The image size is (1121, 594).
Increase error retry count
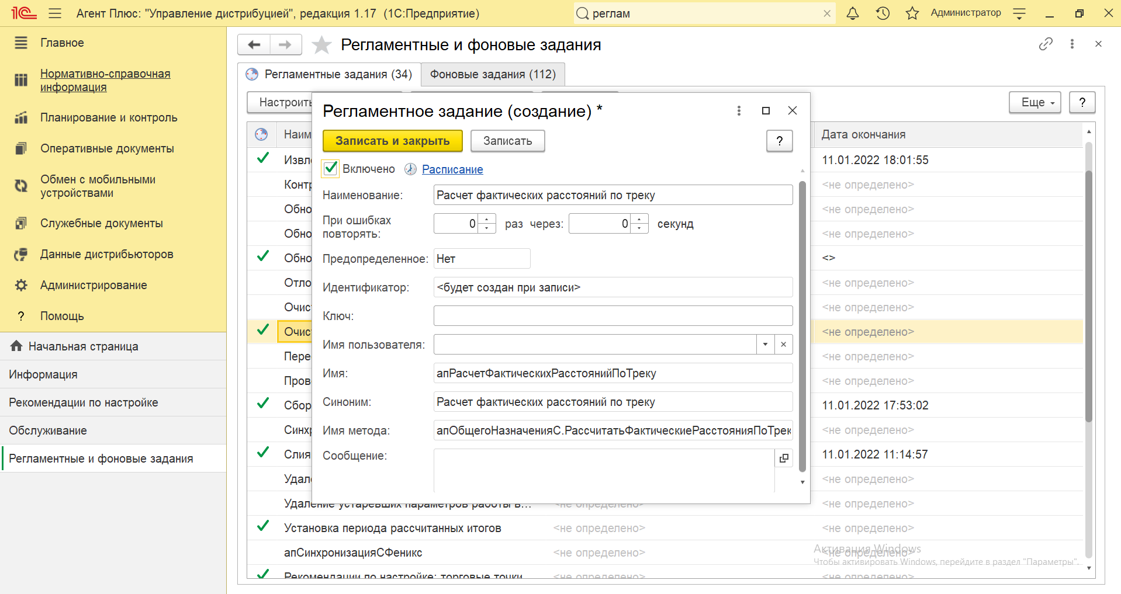[487, 219]
